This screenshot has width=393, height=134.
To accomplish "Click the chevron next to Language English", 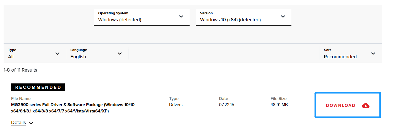I will pos(120,54).
